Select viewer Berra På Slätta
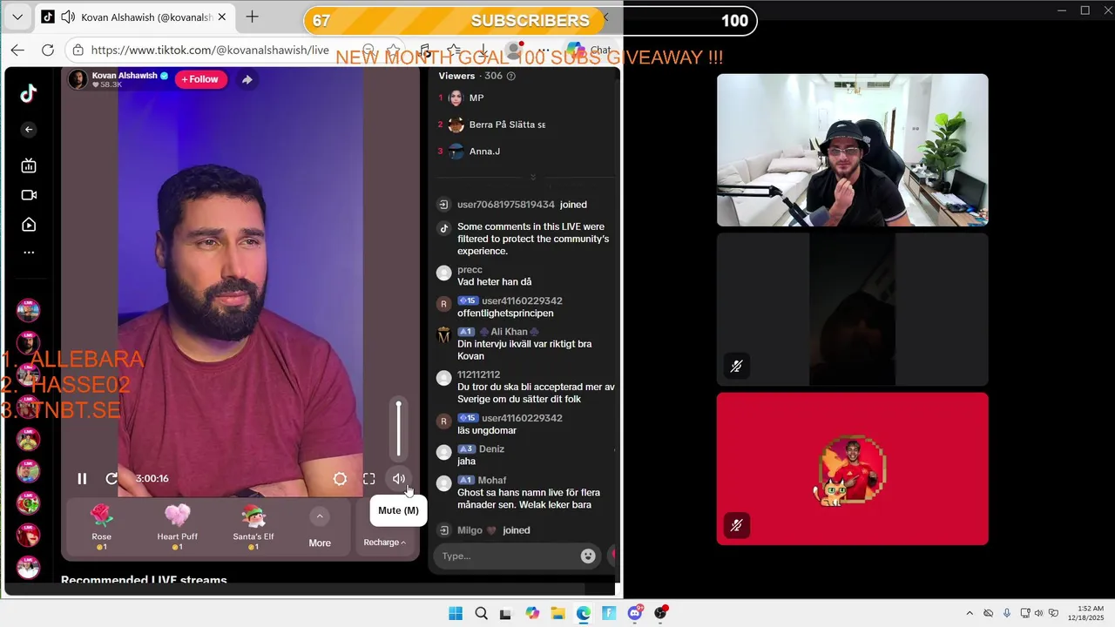Screen dimensions: 1115x627 tap(507, 125)
